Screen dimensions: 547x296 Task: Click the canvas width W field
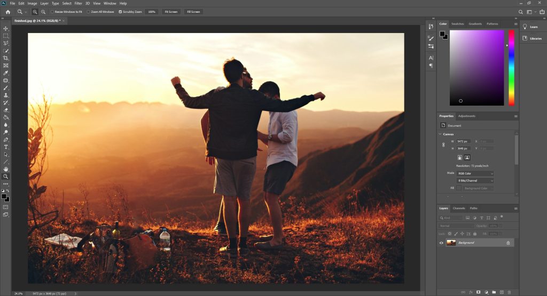tap(464, 141)
